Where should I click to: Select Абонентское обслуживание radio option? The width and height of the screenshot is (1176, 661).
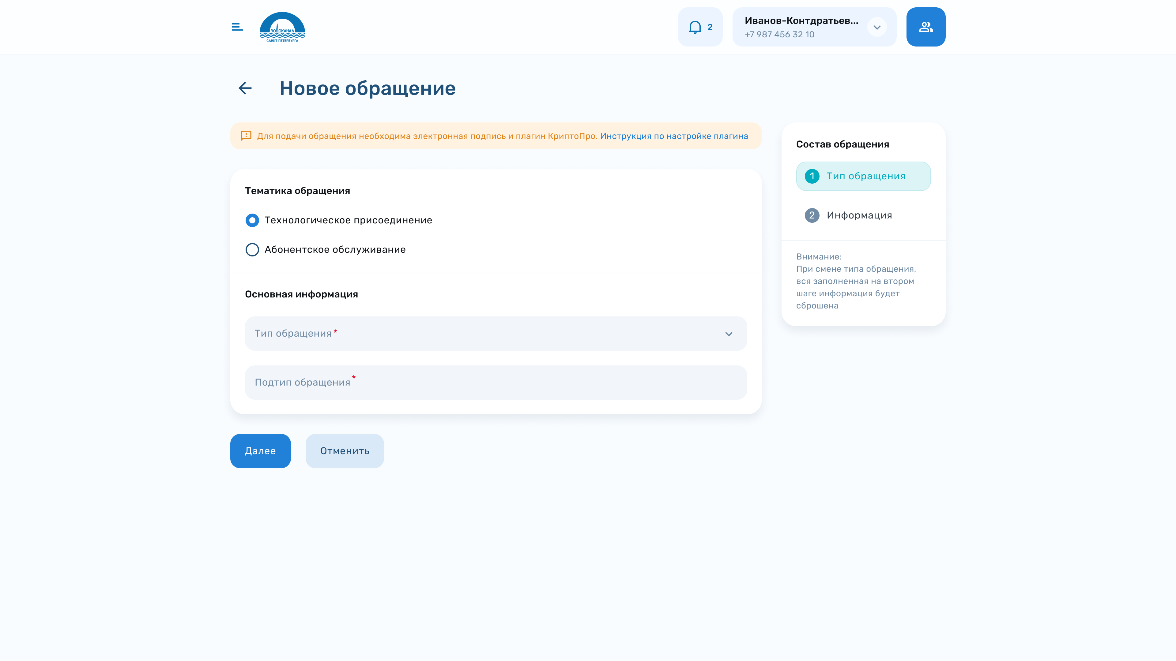coord(252,249)
